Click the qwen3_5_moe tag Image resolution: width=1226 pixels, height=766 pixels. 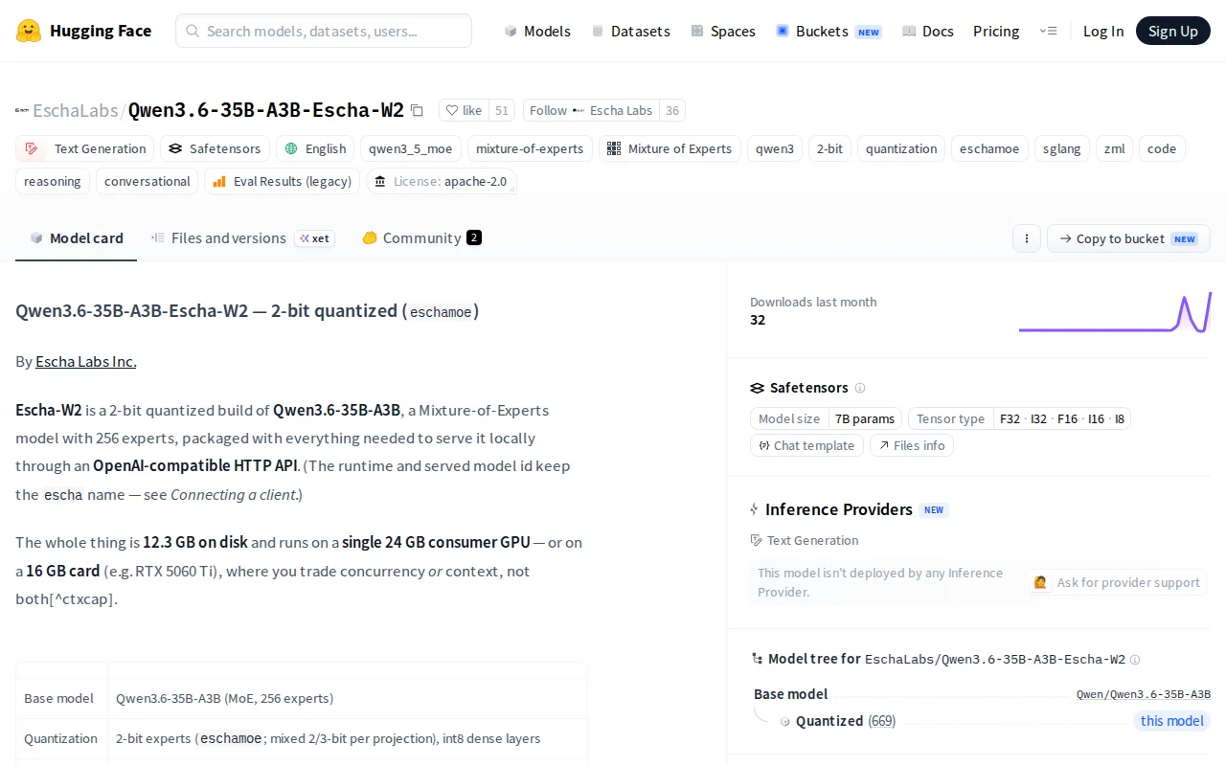coord(411,148)
